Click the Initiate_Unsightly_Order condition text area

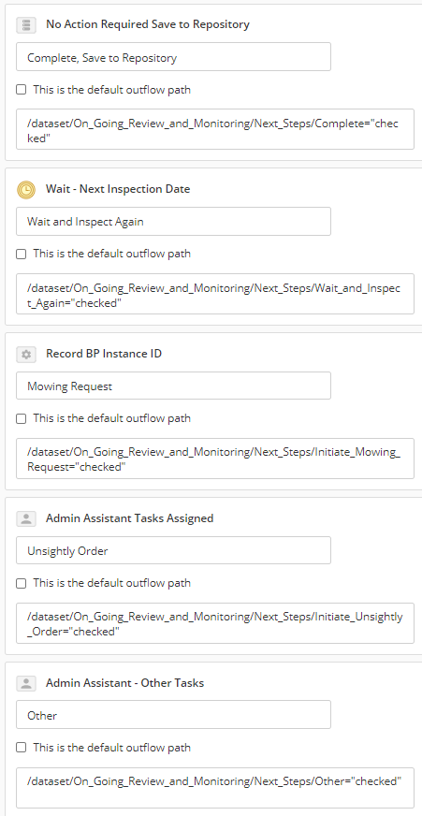pos(215,623)
